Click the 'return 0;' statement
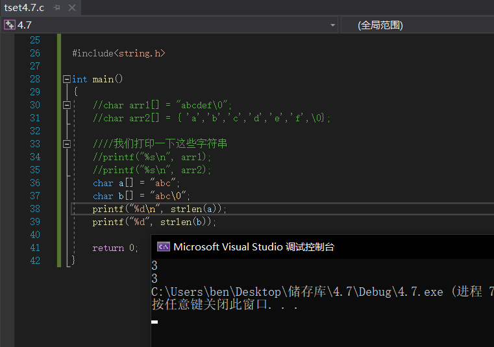The height and width of the screenshot is (347, 494). click(116, 248)
